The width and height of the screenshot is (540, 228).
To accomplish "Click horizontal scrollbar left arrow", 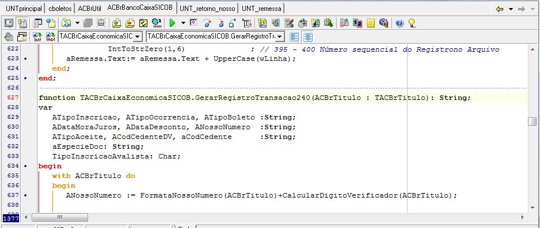I will coord(25,217).
